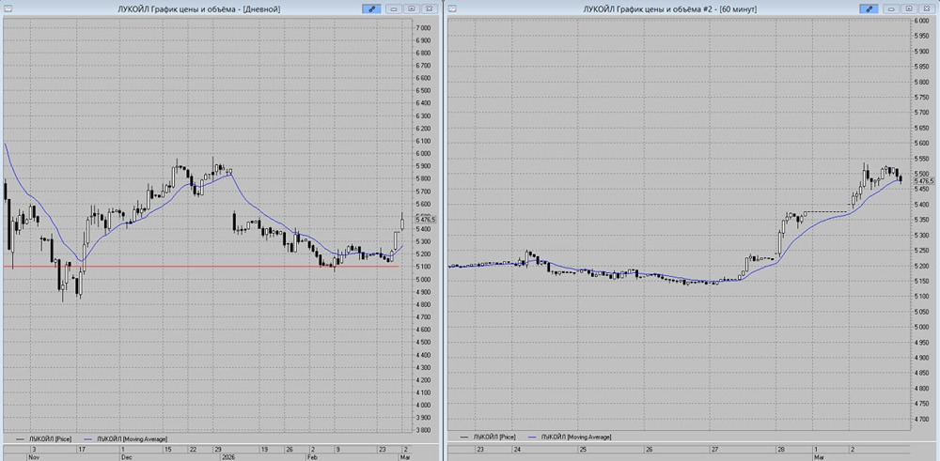
Task: Click the Dec month label on the daily time axis
Action: (125, 456)
